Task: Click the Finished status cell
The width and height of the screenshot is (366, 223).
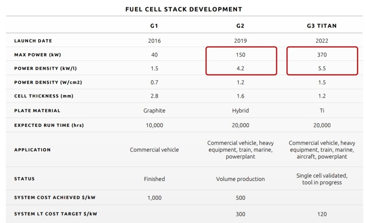Action: coord(154,179)
